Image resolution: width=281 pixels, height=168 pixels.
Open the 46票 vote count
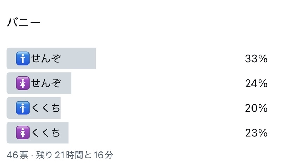coord(17,155)
